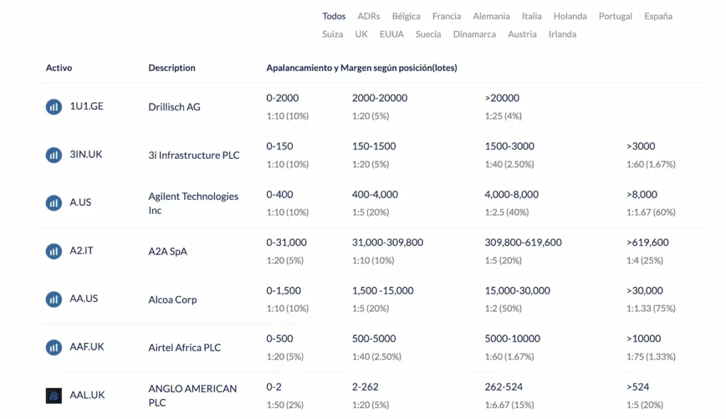Image resolution: width=726 pixels, height=419 pixels.
Task: Click the Anglo American logo beside AAL.UK
Action: click(x=53, y=395)
